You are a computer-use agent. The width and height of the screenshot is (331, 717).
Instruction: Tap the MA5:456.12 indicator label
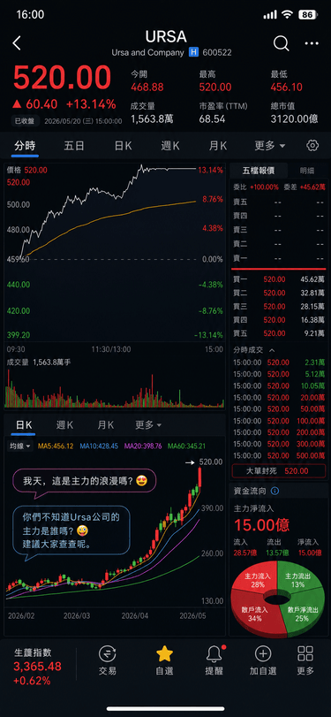(x=56, y=446)
